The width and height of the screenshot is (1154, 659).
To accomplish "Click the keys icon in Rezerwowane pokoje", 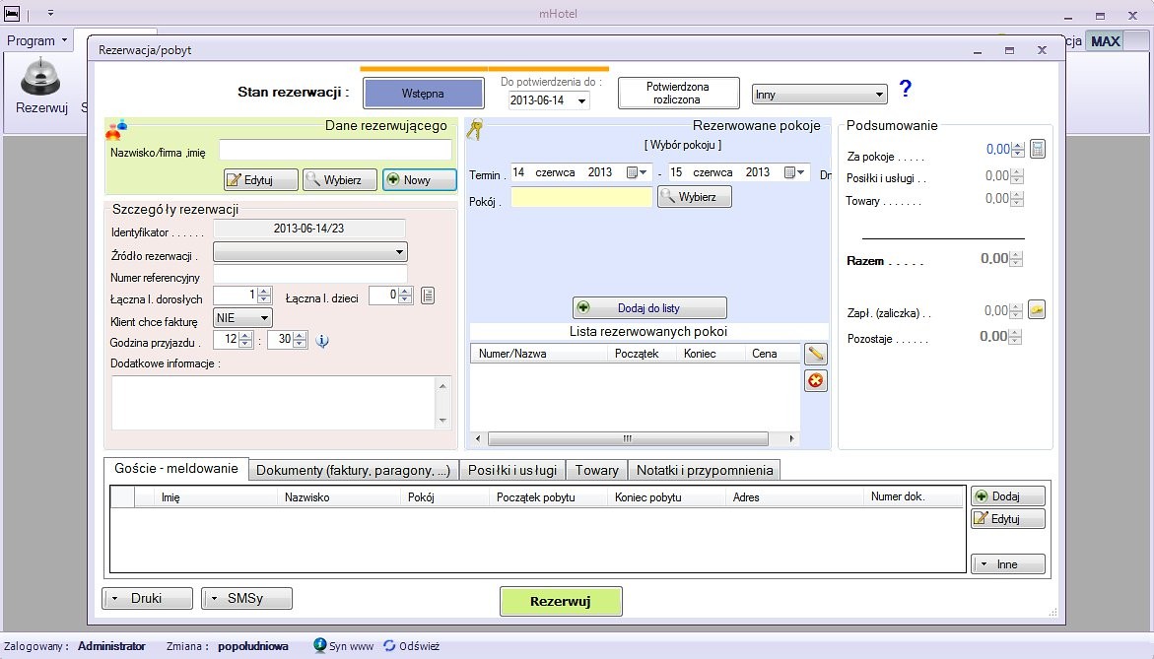I will point(475,129).
